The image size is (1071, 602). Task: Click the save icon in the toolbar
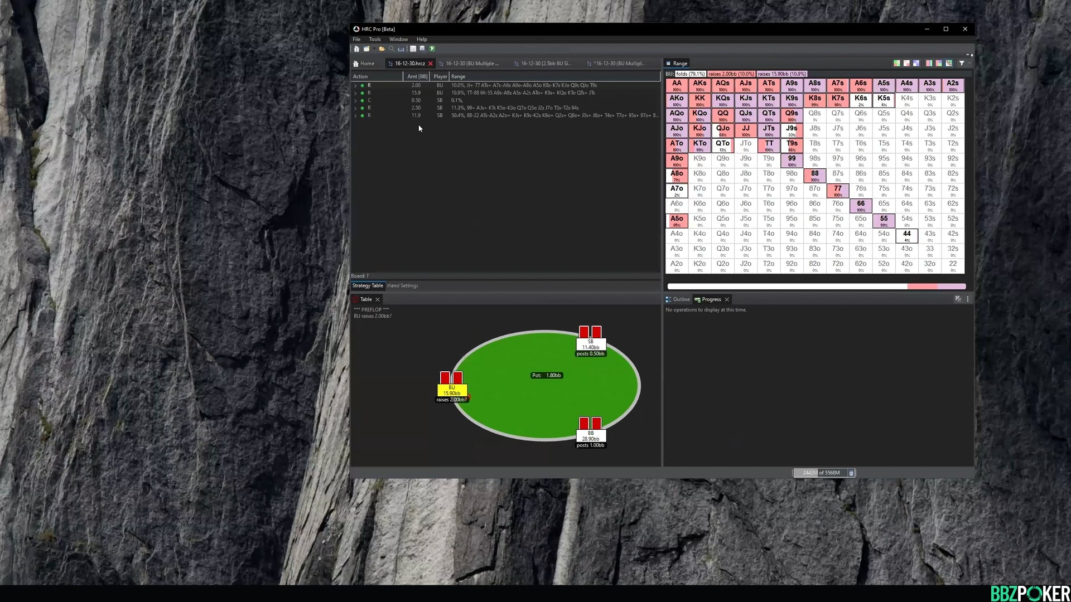click(413, 49)
